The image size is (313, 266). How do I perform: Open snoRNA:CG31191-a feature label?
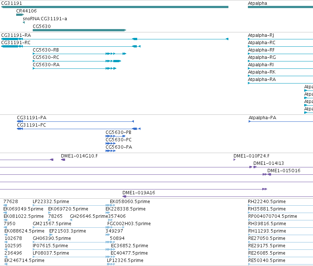pyautogui.click(x=45, y=19)
